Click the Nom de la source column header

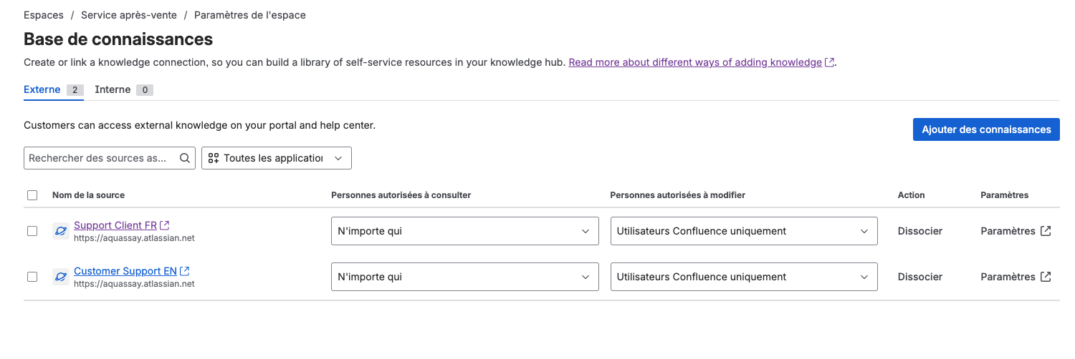click(88, 195)
